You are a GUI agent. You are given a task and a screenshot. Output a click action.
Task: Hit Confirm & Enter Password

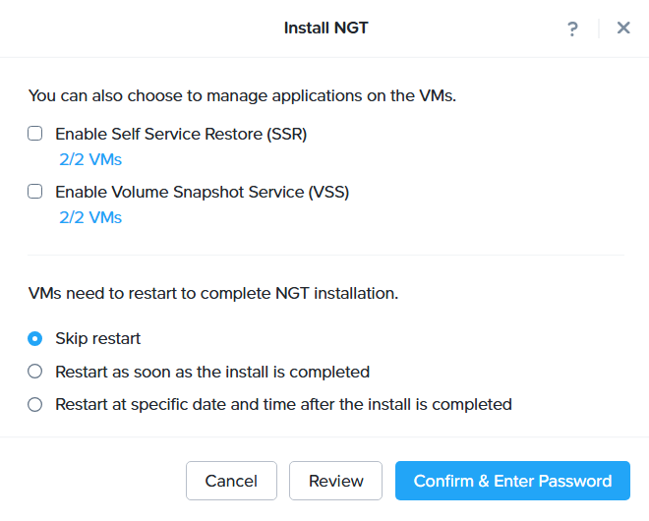point(512,481)
